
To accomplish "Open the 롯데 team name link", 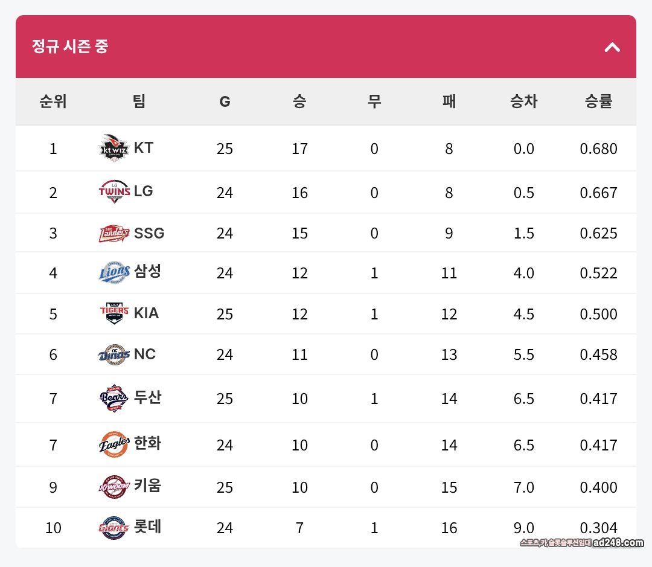I will click(148, 527).
